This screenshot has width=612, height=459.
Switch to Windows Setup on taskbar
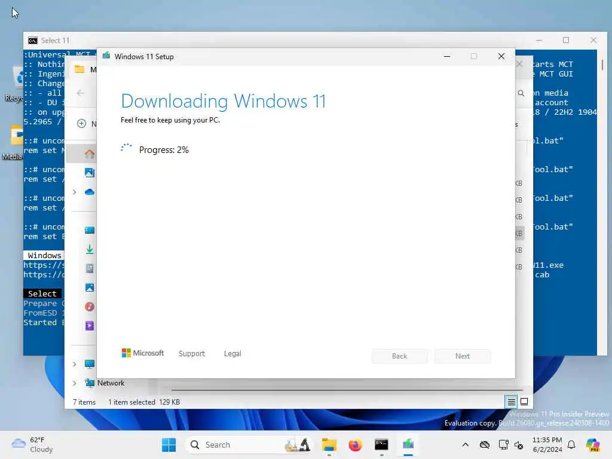point(408,445)
